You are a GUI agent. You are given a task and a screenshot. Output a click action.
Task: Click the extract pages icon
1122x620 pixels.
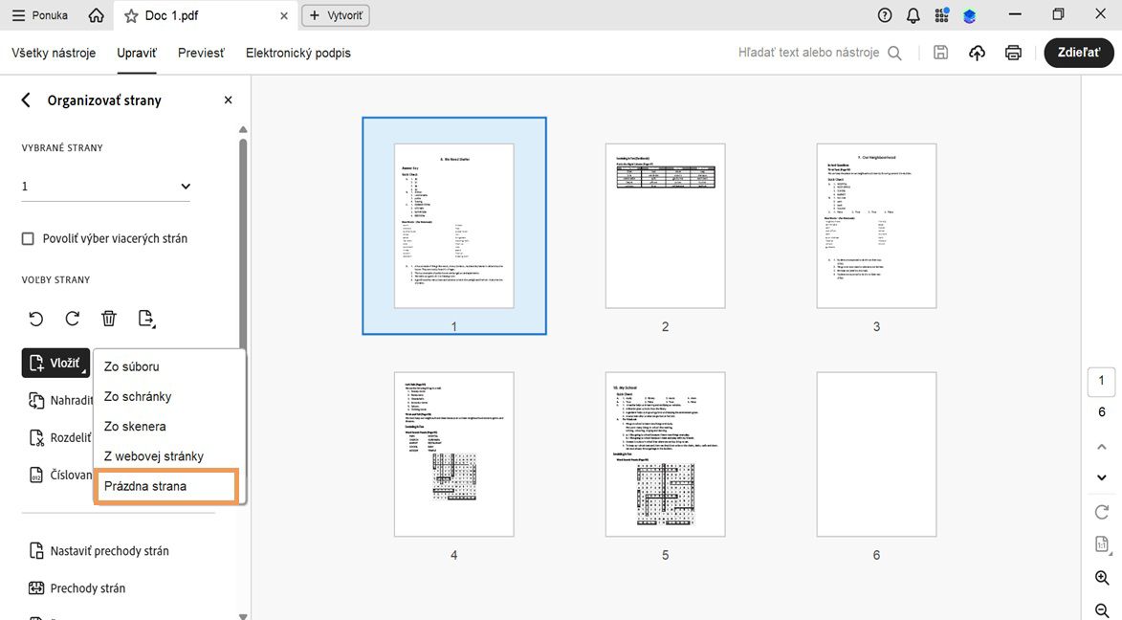click(x=146, y=319)
